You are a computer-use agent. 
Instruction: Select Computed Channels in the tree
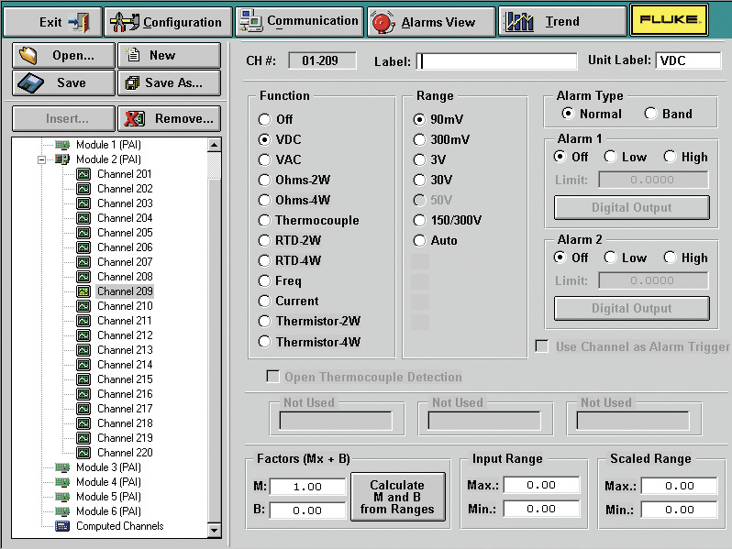[x=119, y=526]
